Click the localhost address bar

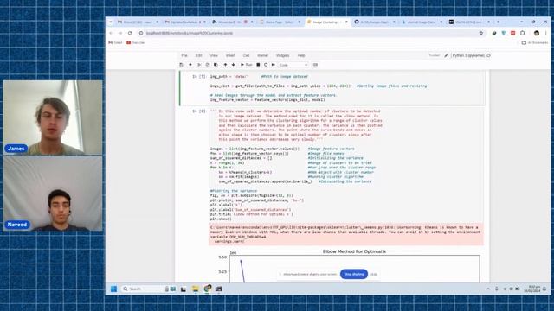(307, 33)
